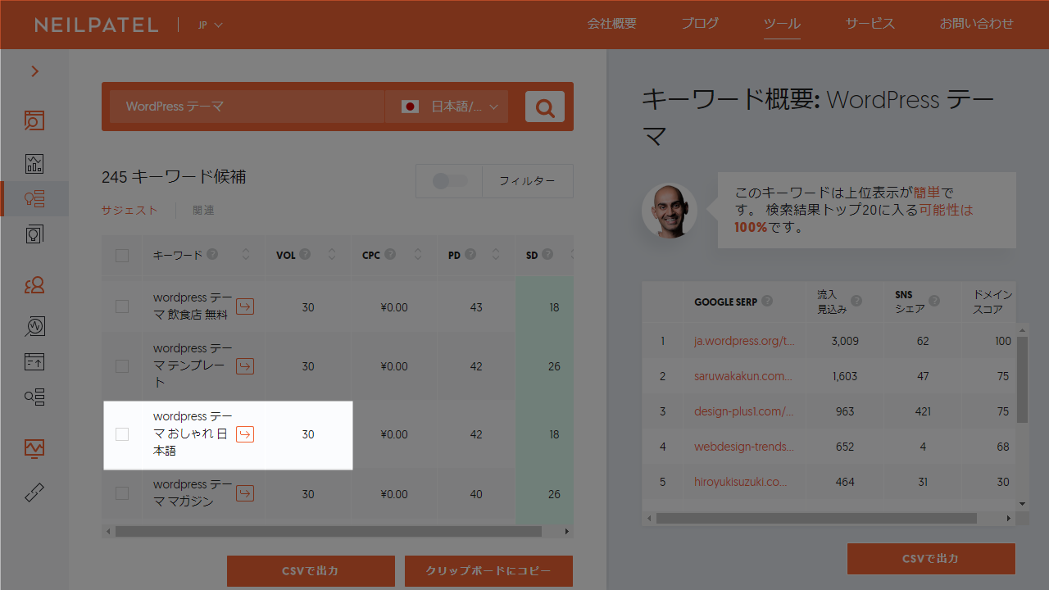Viewport: 1049px width, 590px height.
Task: Click arrow icon for おしゃれ 日本語 keyword
Action: click(x=245, y=434)
